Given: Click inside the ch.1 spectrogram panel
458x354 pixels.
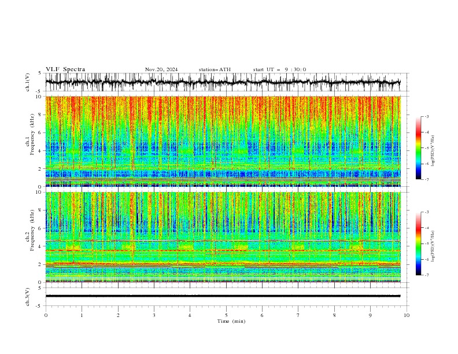Looking at the screenshot, I should tap(223, 141).
